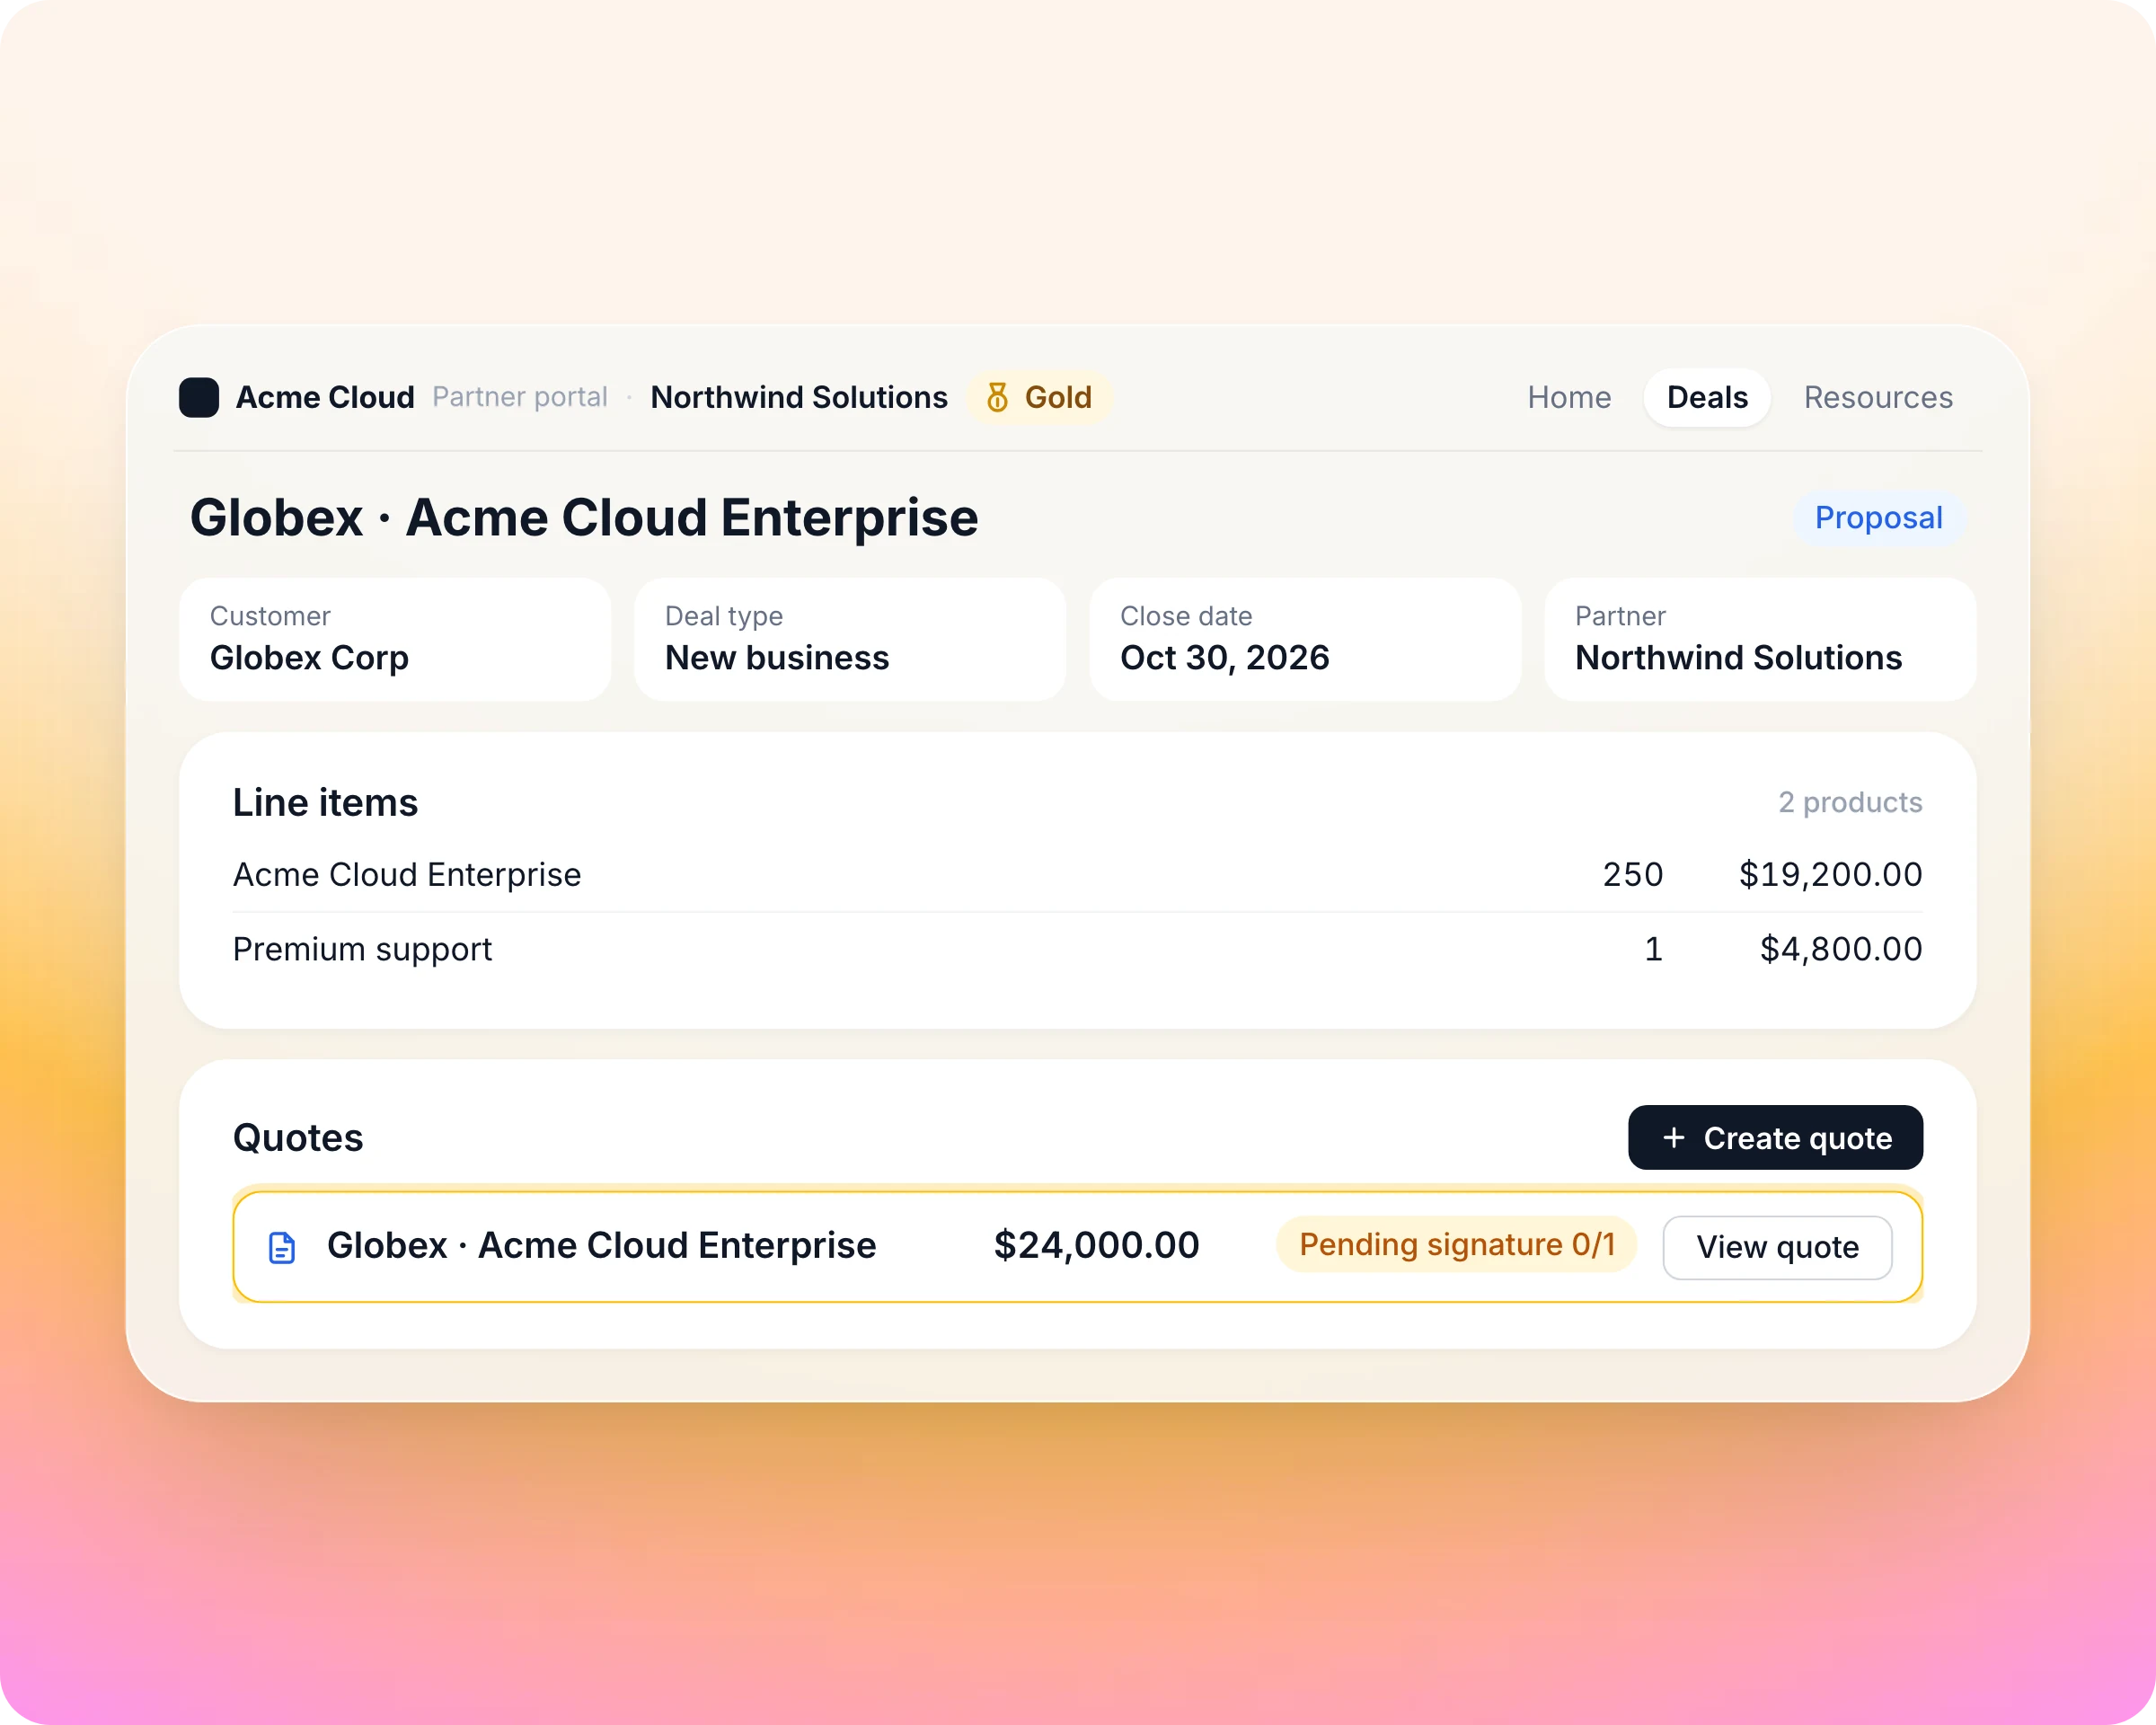Image resolution: width=2156 pixels, height=1725 pixels.
Task: Click Northwind Solutions in the header
Action: coord(798,397)
